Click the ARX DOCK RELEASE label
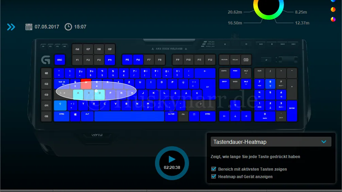Image resolution: width=342 pixels, height=192 pixels. (169, 49)
